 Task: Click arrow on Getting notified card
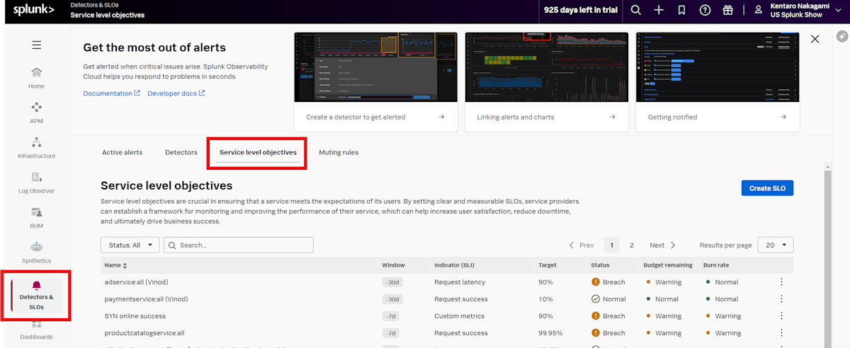click(x=784, y=117)
